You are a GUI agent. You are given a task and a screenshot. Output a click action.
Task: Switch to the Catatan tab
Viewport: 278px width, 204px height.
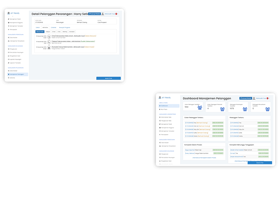point(54,27)
